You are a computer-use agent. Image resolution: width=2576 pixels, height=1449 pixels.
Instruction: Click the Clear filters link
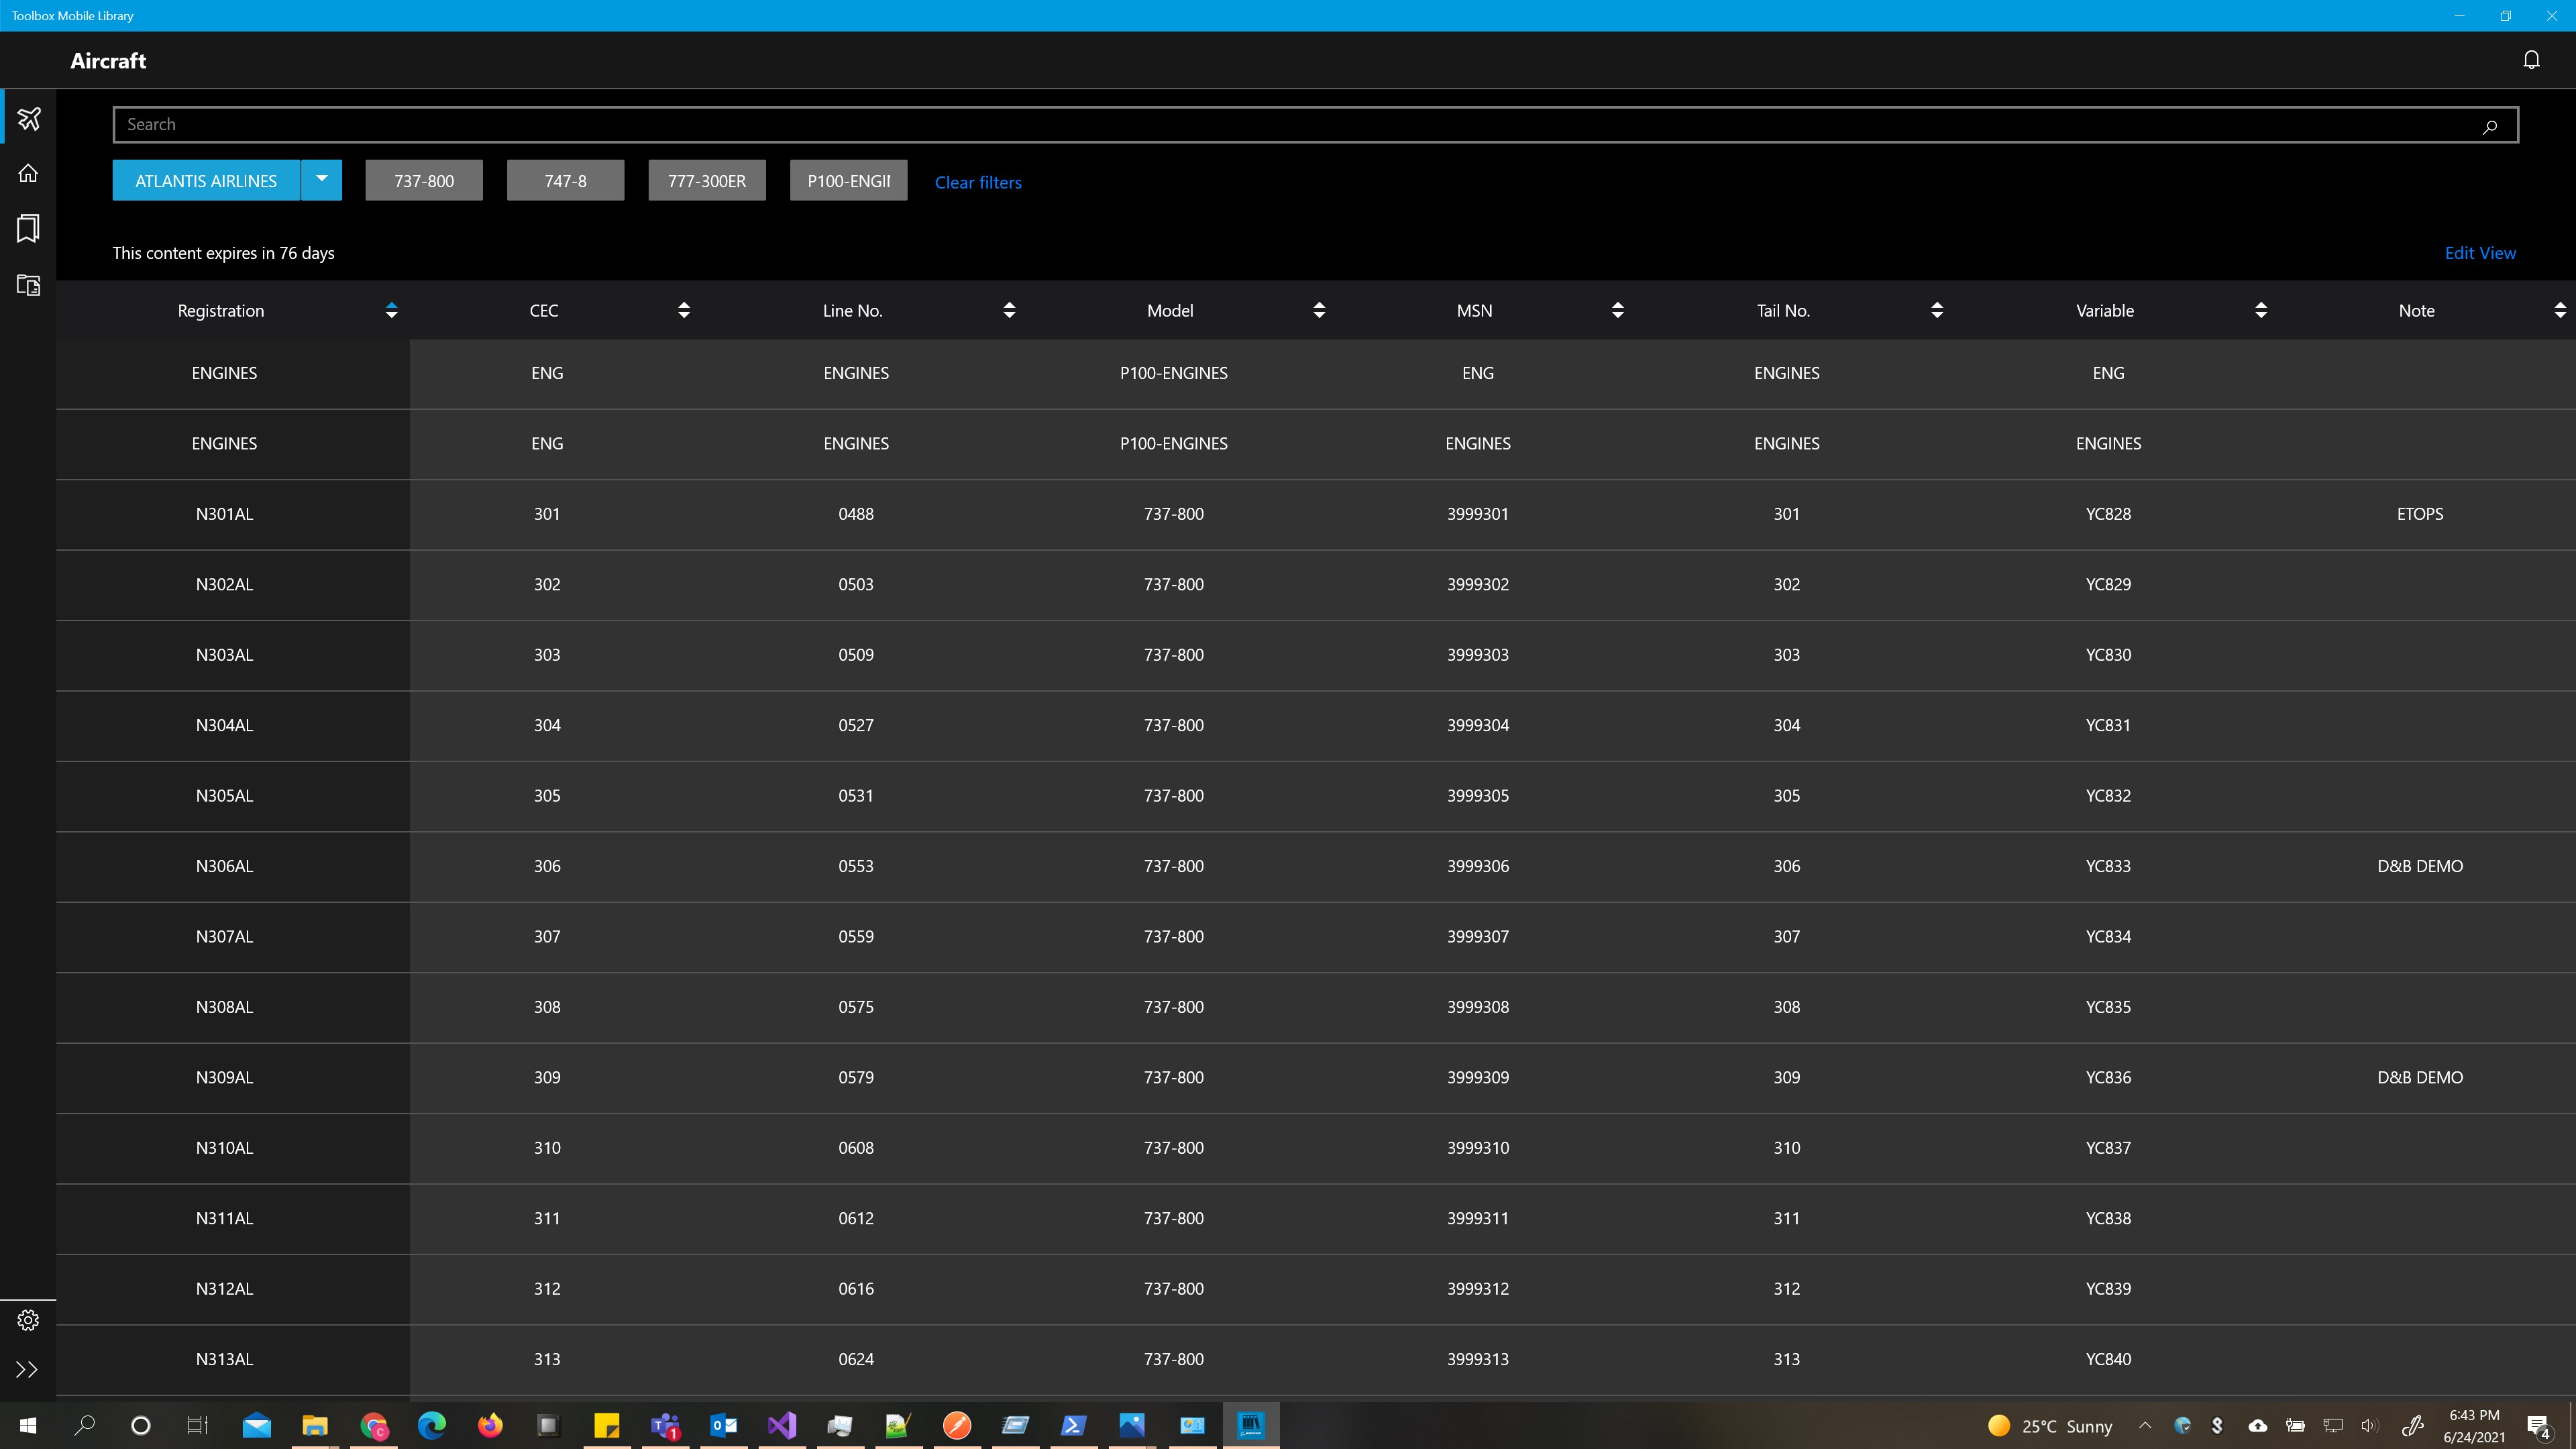(977, 182)
